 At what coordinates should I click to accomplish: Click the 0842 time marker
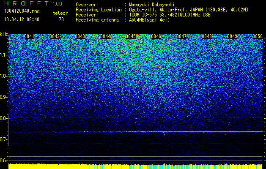click(x=55, y=36)
